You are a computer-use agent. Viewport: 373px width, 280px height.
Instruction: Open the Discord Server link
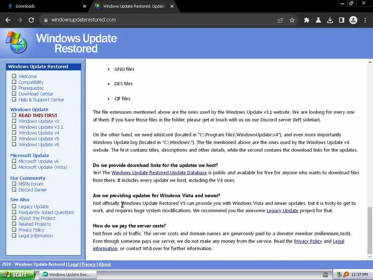click(32, 190)
